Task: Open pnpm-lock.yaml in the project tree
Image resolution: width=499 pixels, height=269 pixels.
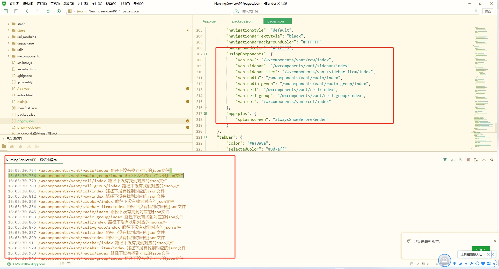Action: [29, 127]
